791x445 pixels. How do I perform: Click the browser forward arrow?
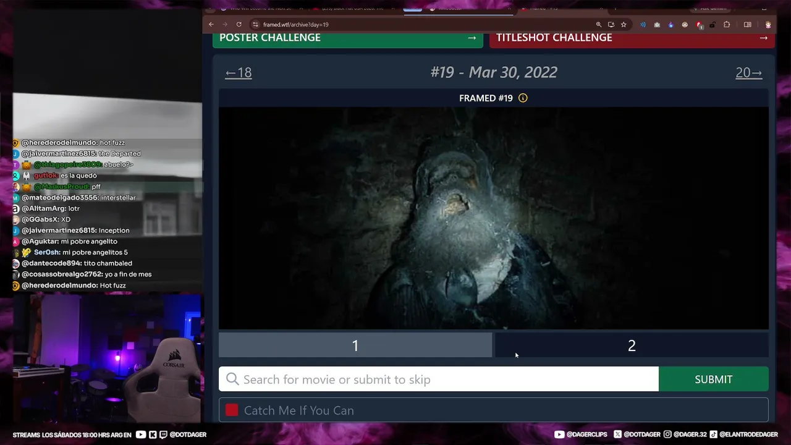pos(225,25)
